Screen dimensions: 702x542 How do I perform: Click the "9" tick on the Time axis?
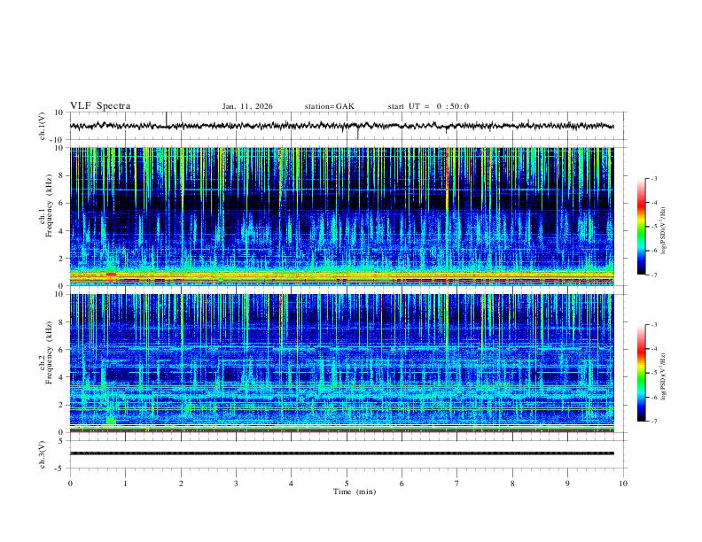pos(567,484)
